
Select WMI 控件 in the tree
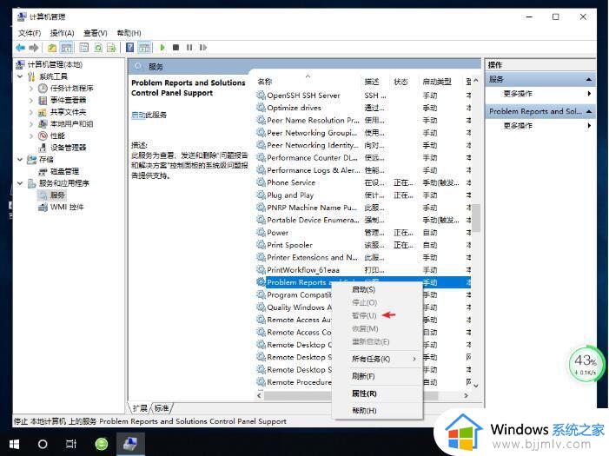point(67,207)
